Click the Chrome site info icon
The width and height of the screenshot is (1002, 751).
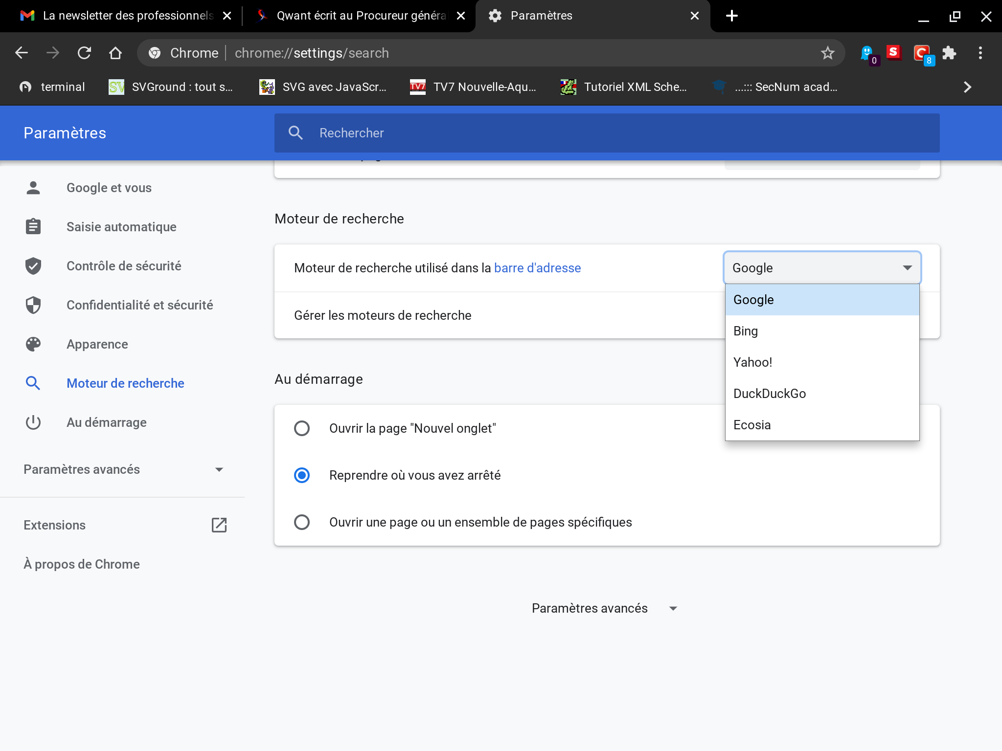(155, 53)
